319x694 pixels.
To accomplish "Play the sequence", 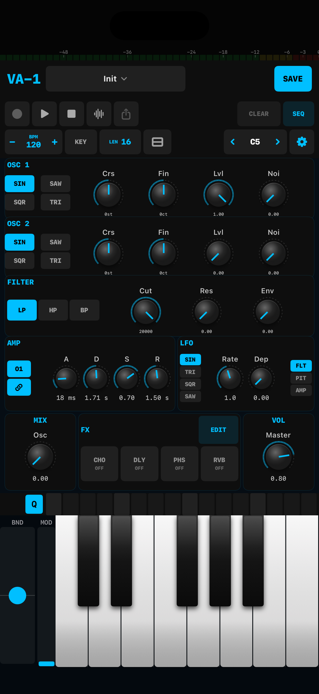I will coord(44,114).
